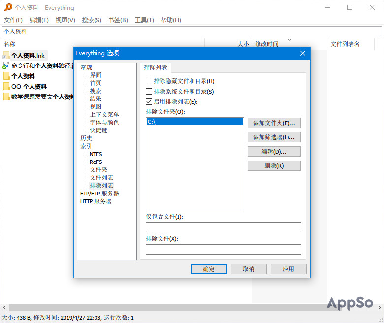This screenshot has height=323, width=384.
Task: Click 应用 to apply settings
Action: click(x=288, y=269)
